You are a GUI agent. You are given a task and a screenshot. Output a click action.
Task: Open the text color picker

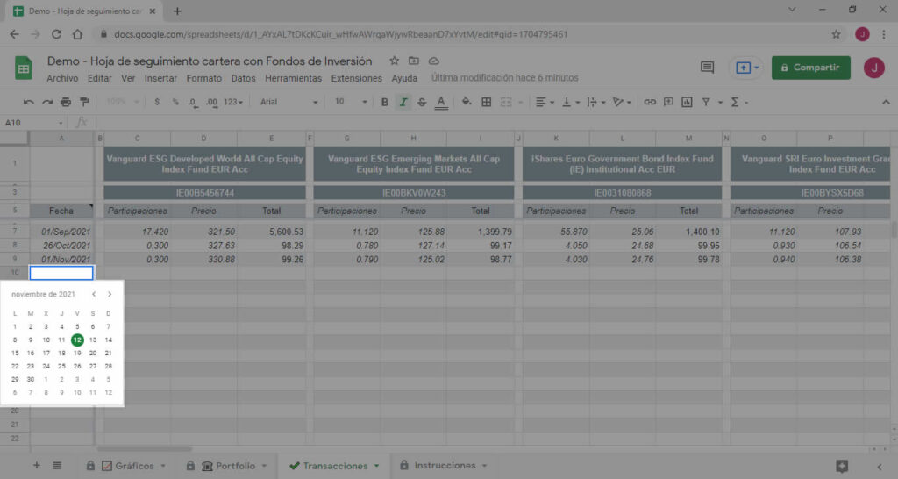coord(440,102)
